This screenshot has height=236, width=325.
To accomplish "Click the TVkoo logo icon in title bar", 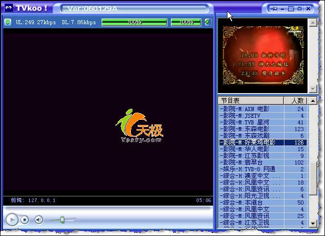I will (9, 8).
